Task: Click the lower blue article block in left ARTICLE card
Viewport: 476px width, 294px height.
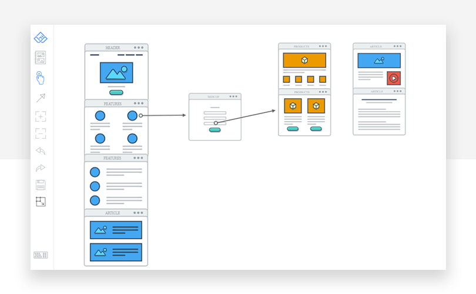Action: [116, 252]
